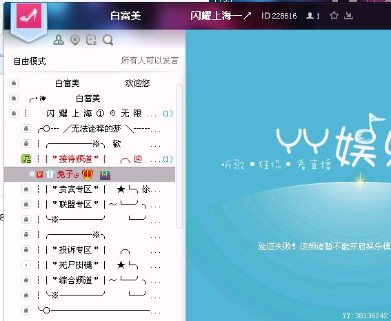
Task: Click lock icon of 无法诠释的梦 row
Action: coord(26,129)
